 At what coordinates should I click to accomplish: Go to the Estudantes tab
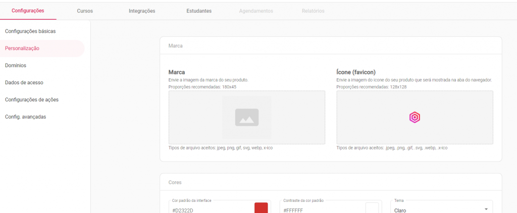(199, 11)
